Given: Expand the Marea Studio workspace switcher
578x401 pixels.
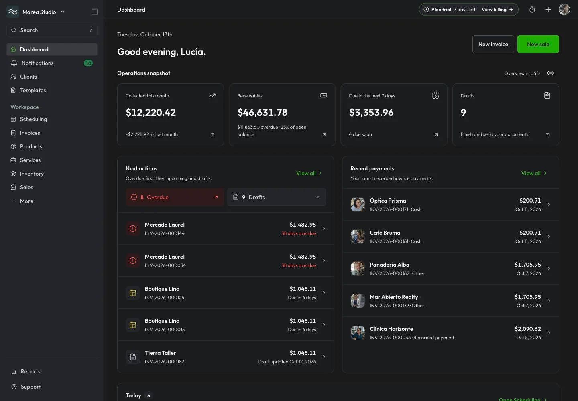Looking at the screenshot, I should point(36,12).
